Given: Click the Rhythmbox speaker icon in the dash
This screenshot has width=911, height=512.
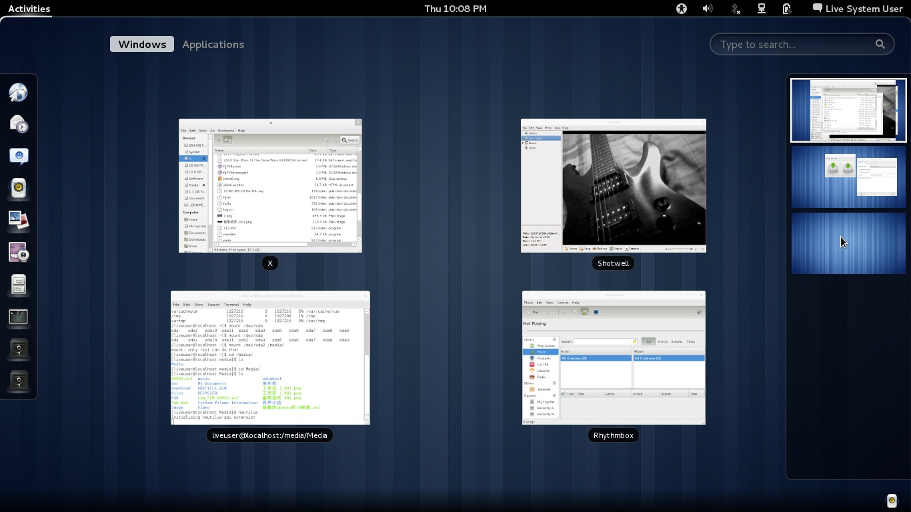Looking at the screenshot, I should pyautogui.click(x=19, y=188).
